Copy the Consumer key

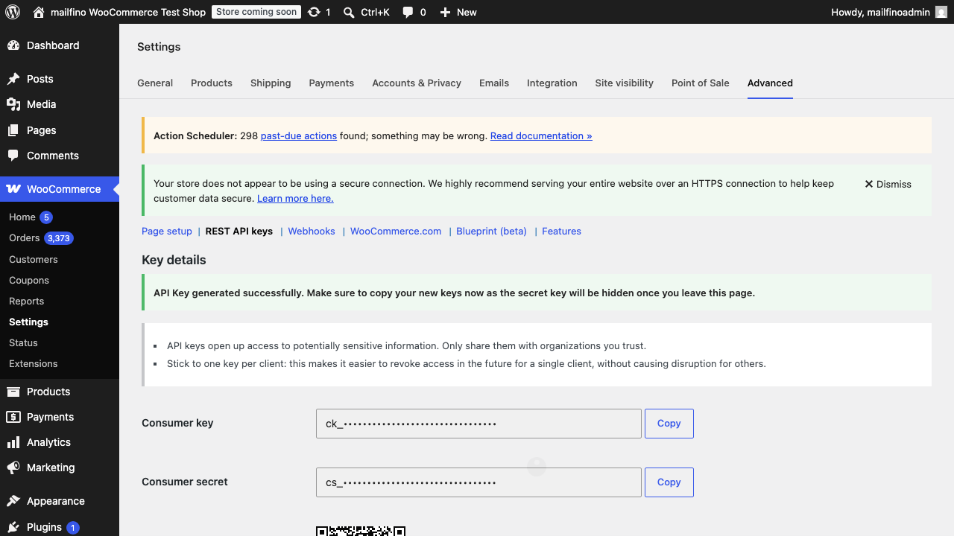pos(669,424)
